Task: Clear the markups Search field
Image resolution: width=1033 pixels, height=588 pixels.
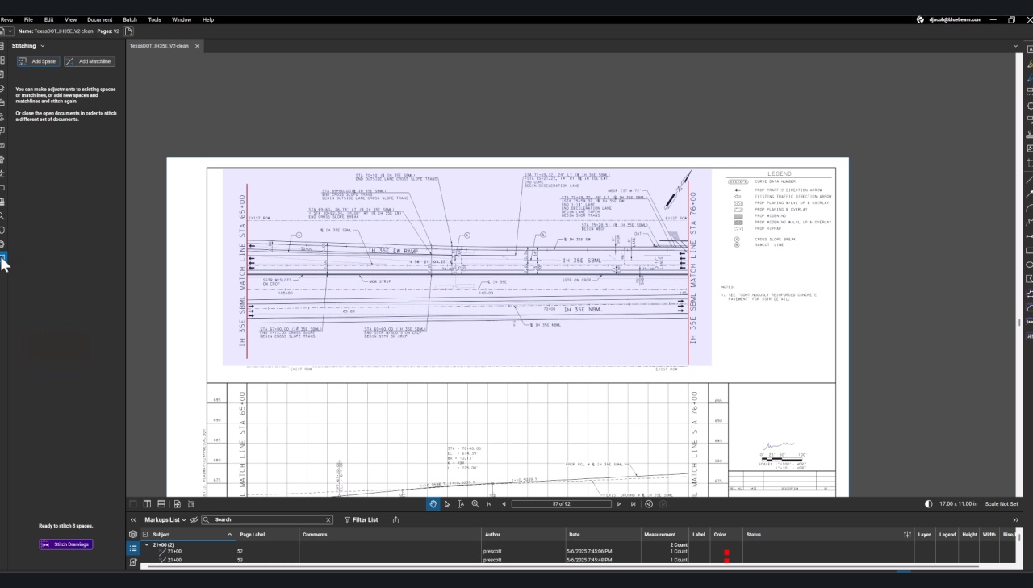Action: click(328, 520)
